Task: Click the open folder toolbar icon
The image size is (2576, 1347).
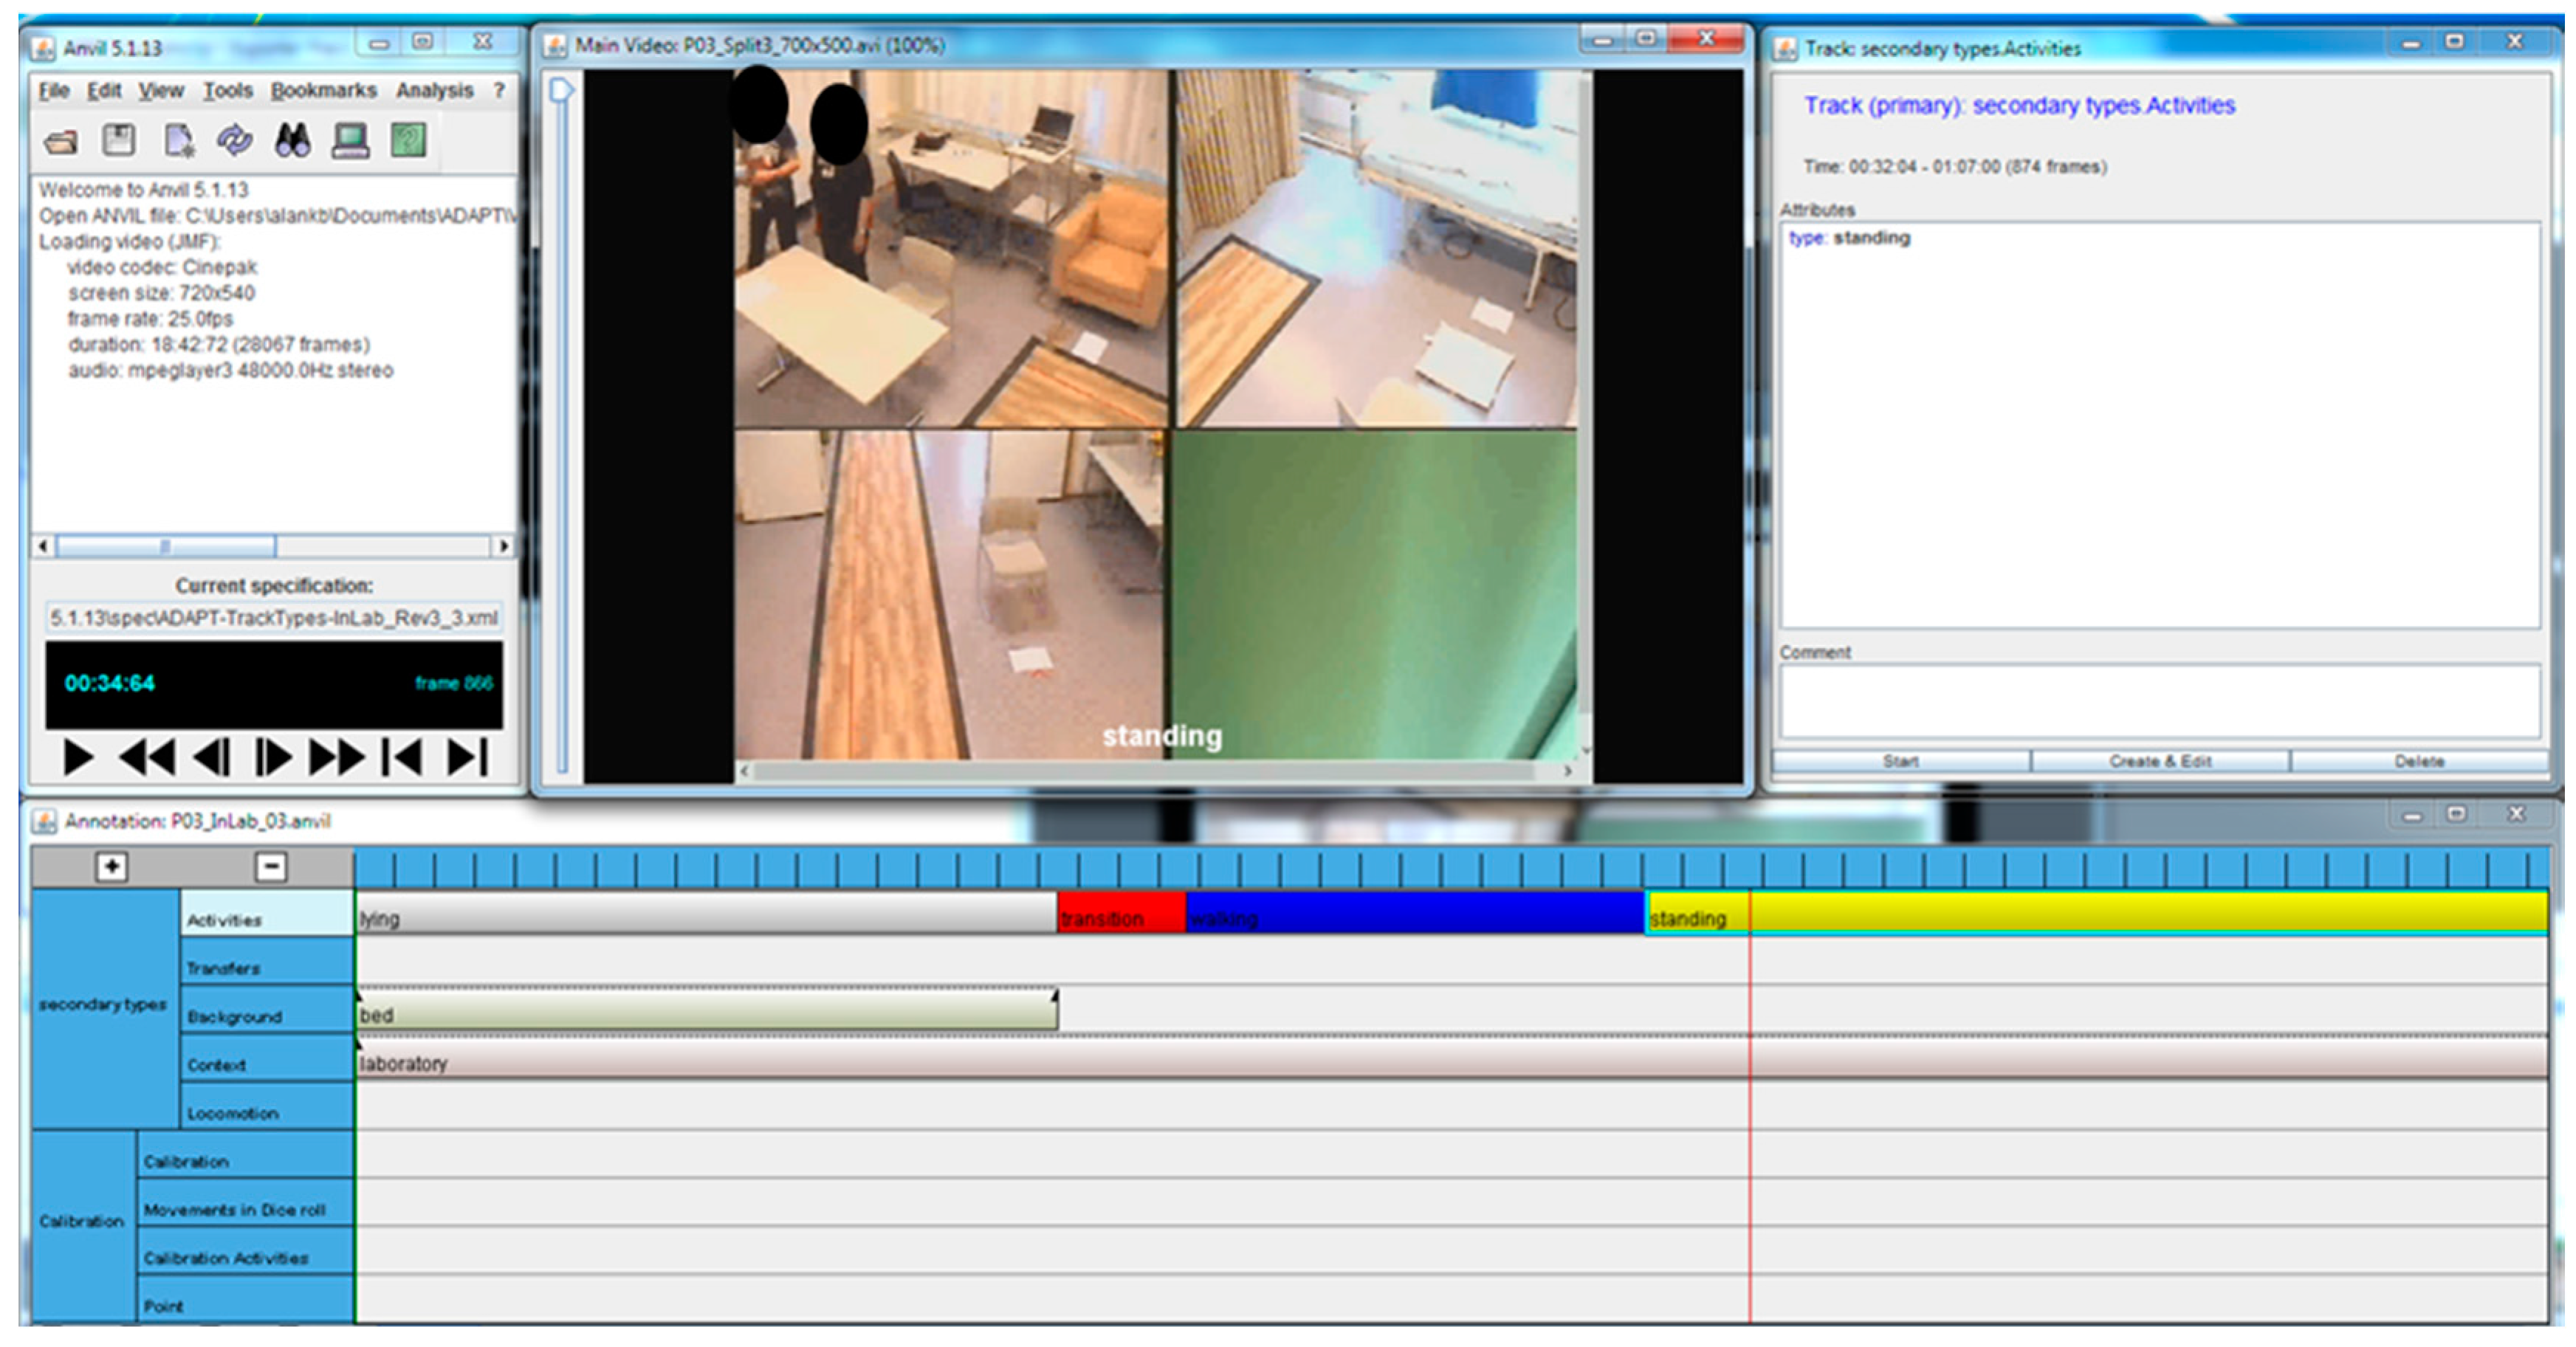Action: [61, 141]
